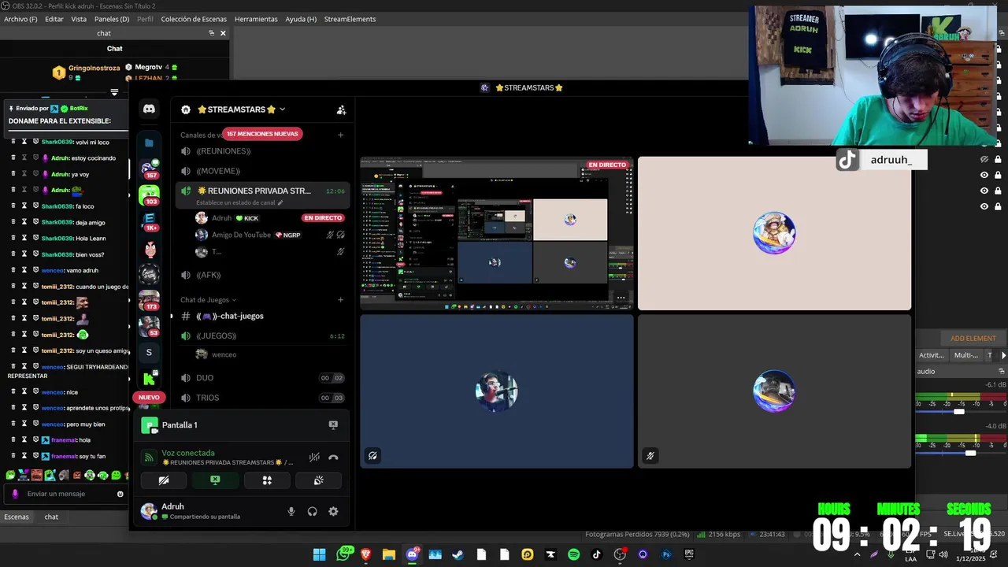The width and height of the screenshot is (1008, 567).
Task: Open the EN DIRECTO stream preview thumbnail
Action: click(496, 233)
